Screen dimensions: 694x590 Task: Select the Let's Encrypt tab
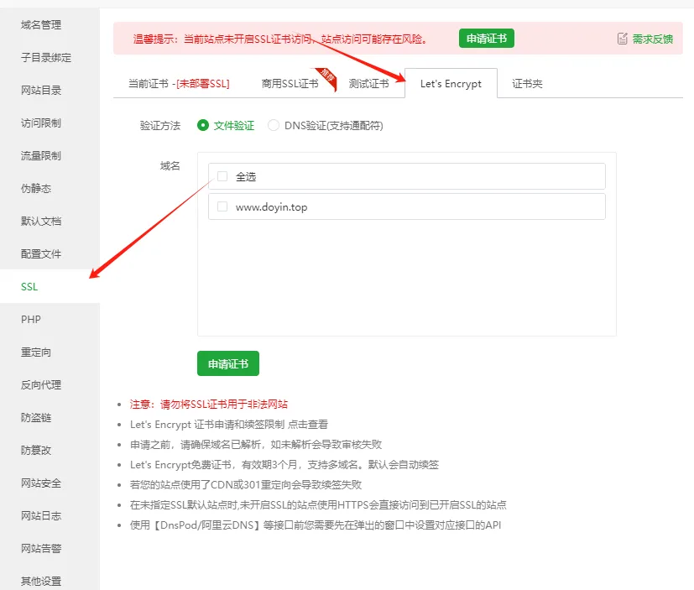[451, 84]
